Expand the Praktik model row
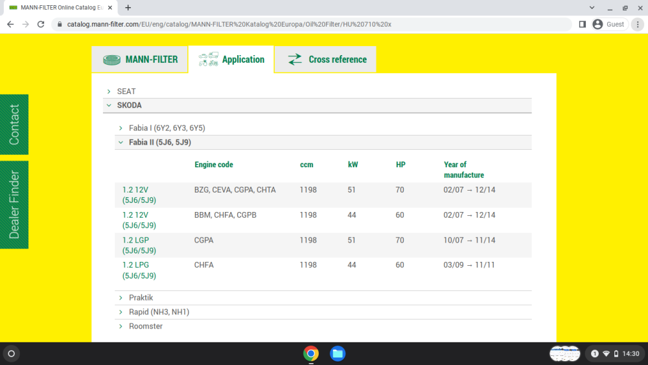648x365 pixels. (323, 298)
